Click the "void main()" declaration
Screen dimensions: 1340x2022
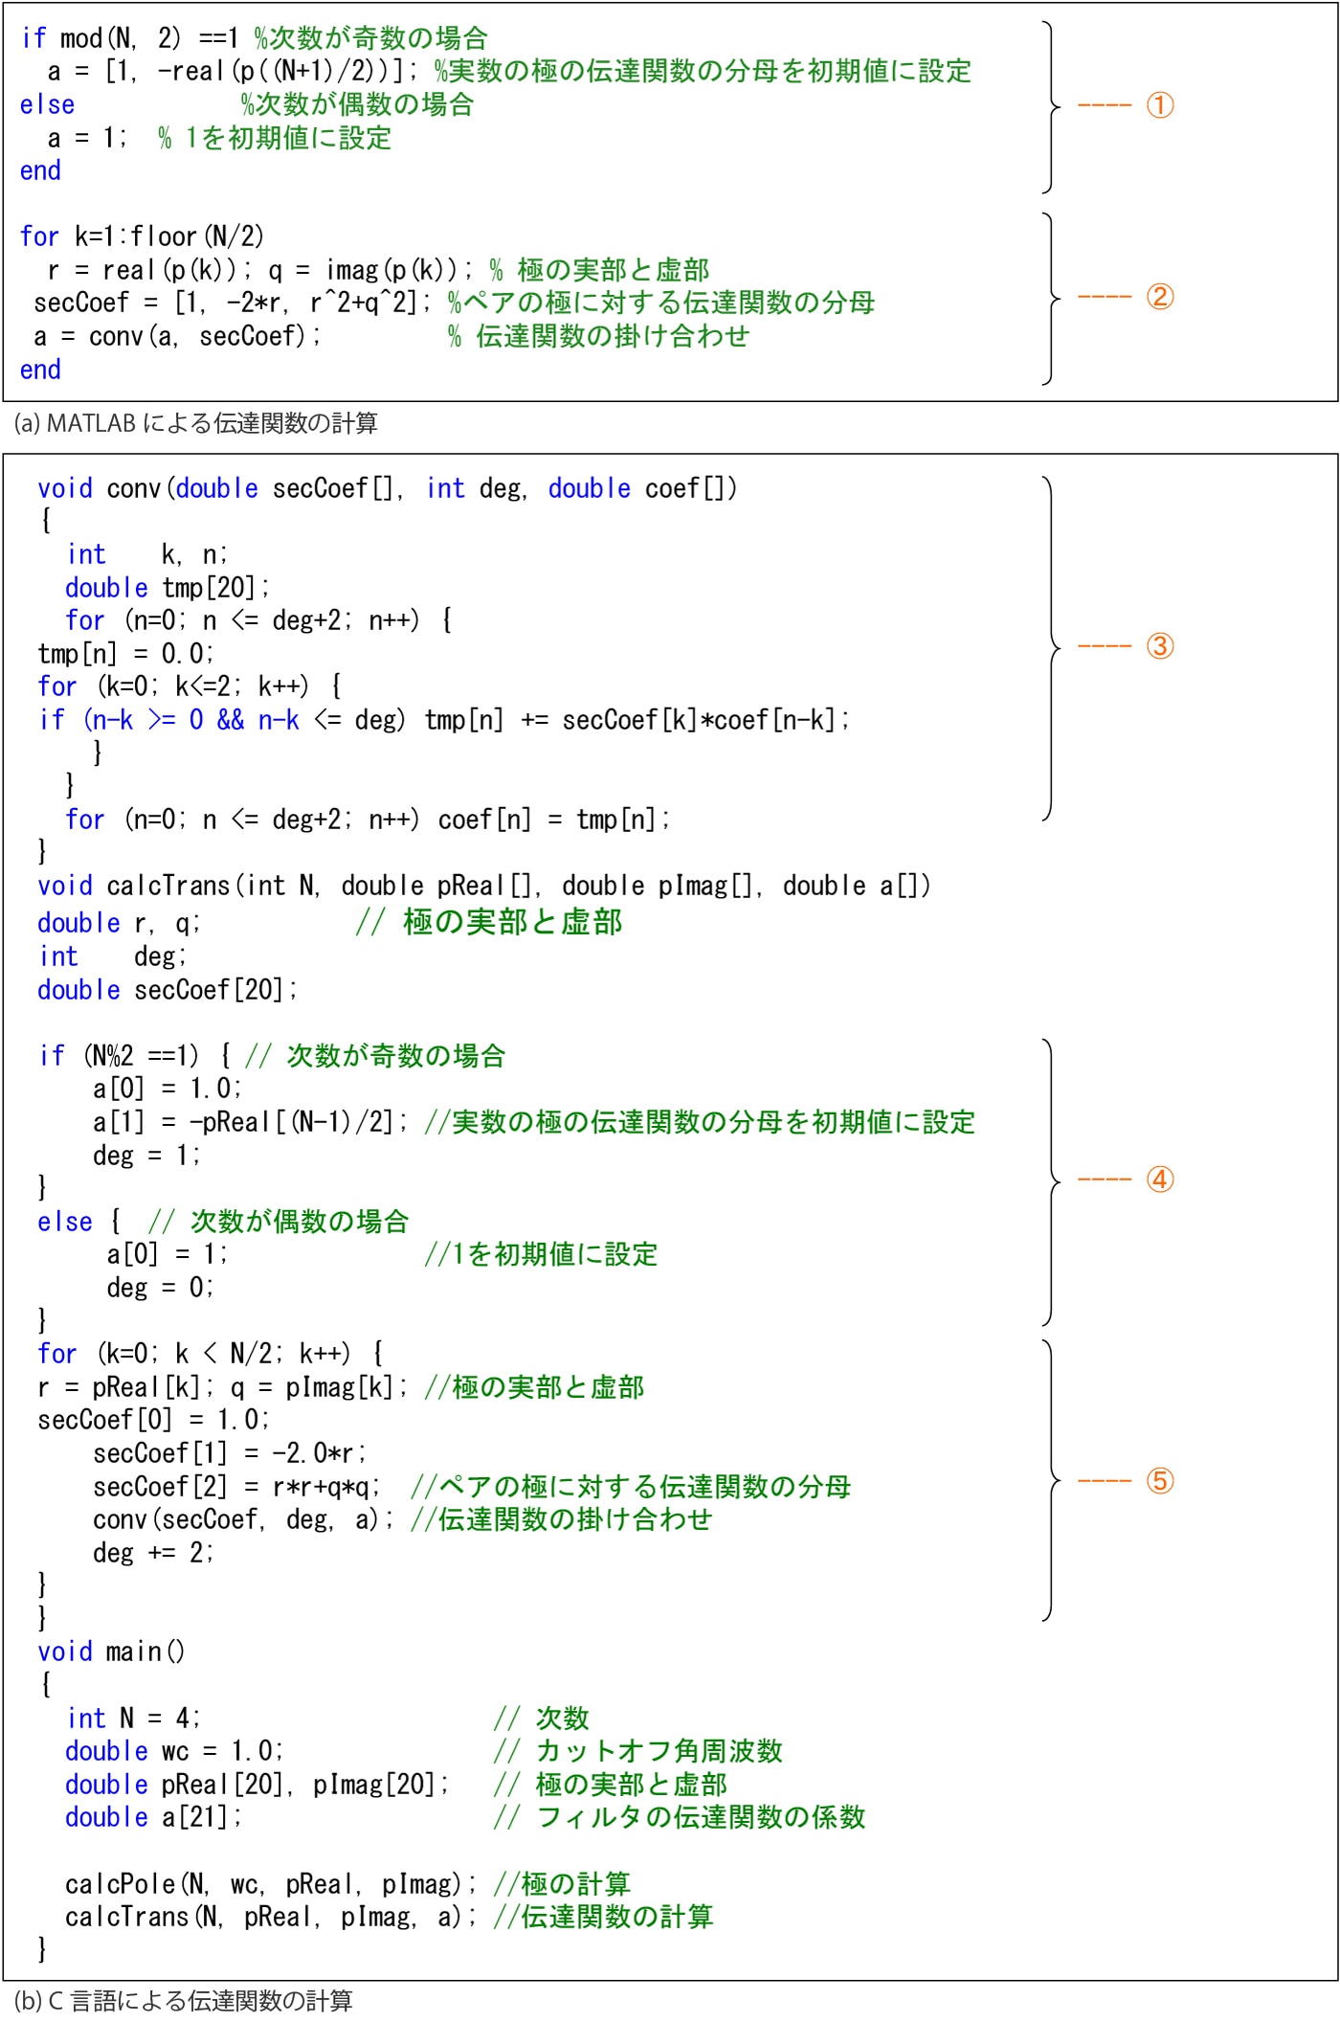[x=111, y=1651]
